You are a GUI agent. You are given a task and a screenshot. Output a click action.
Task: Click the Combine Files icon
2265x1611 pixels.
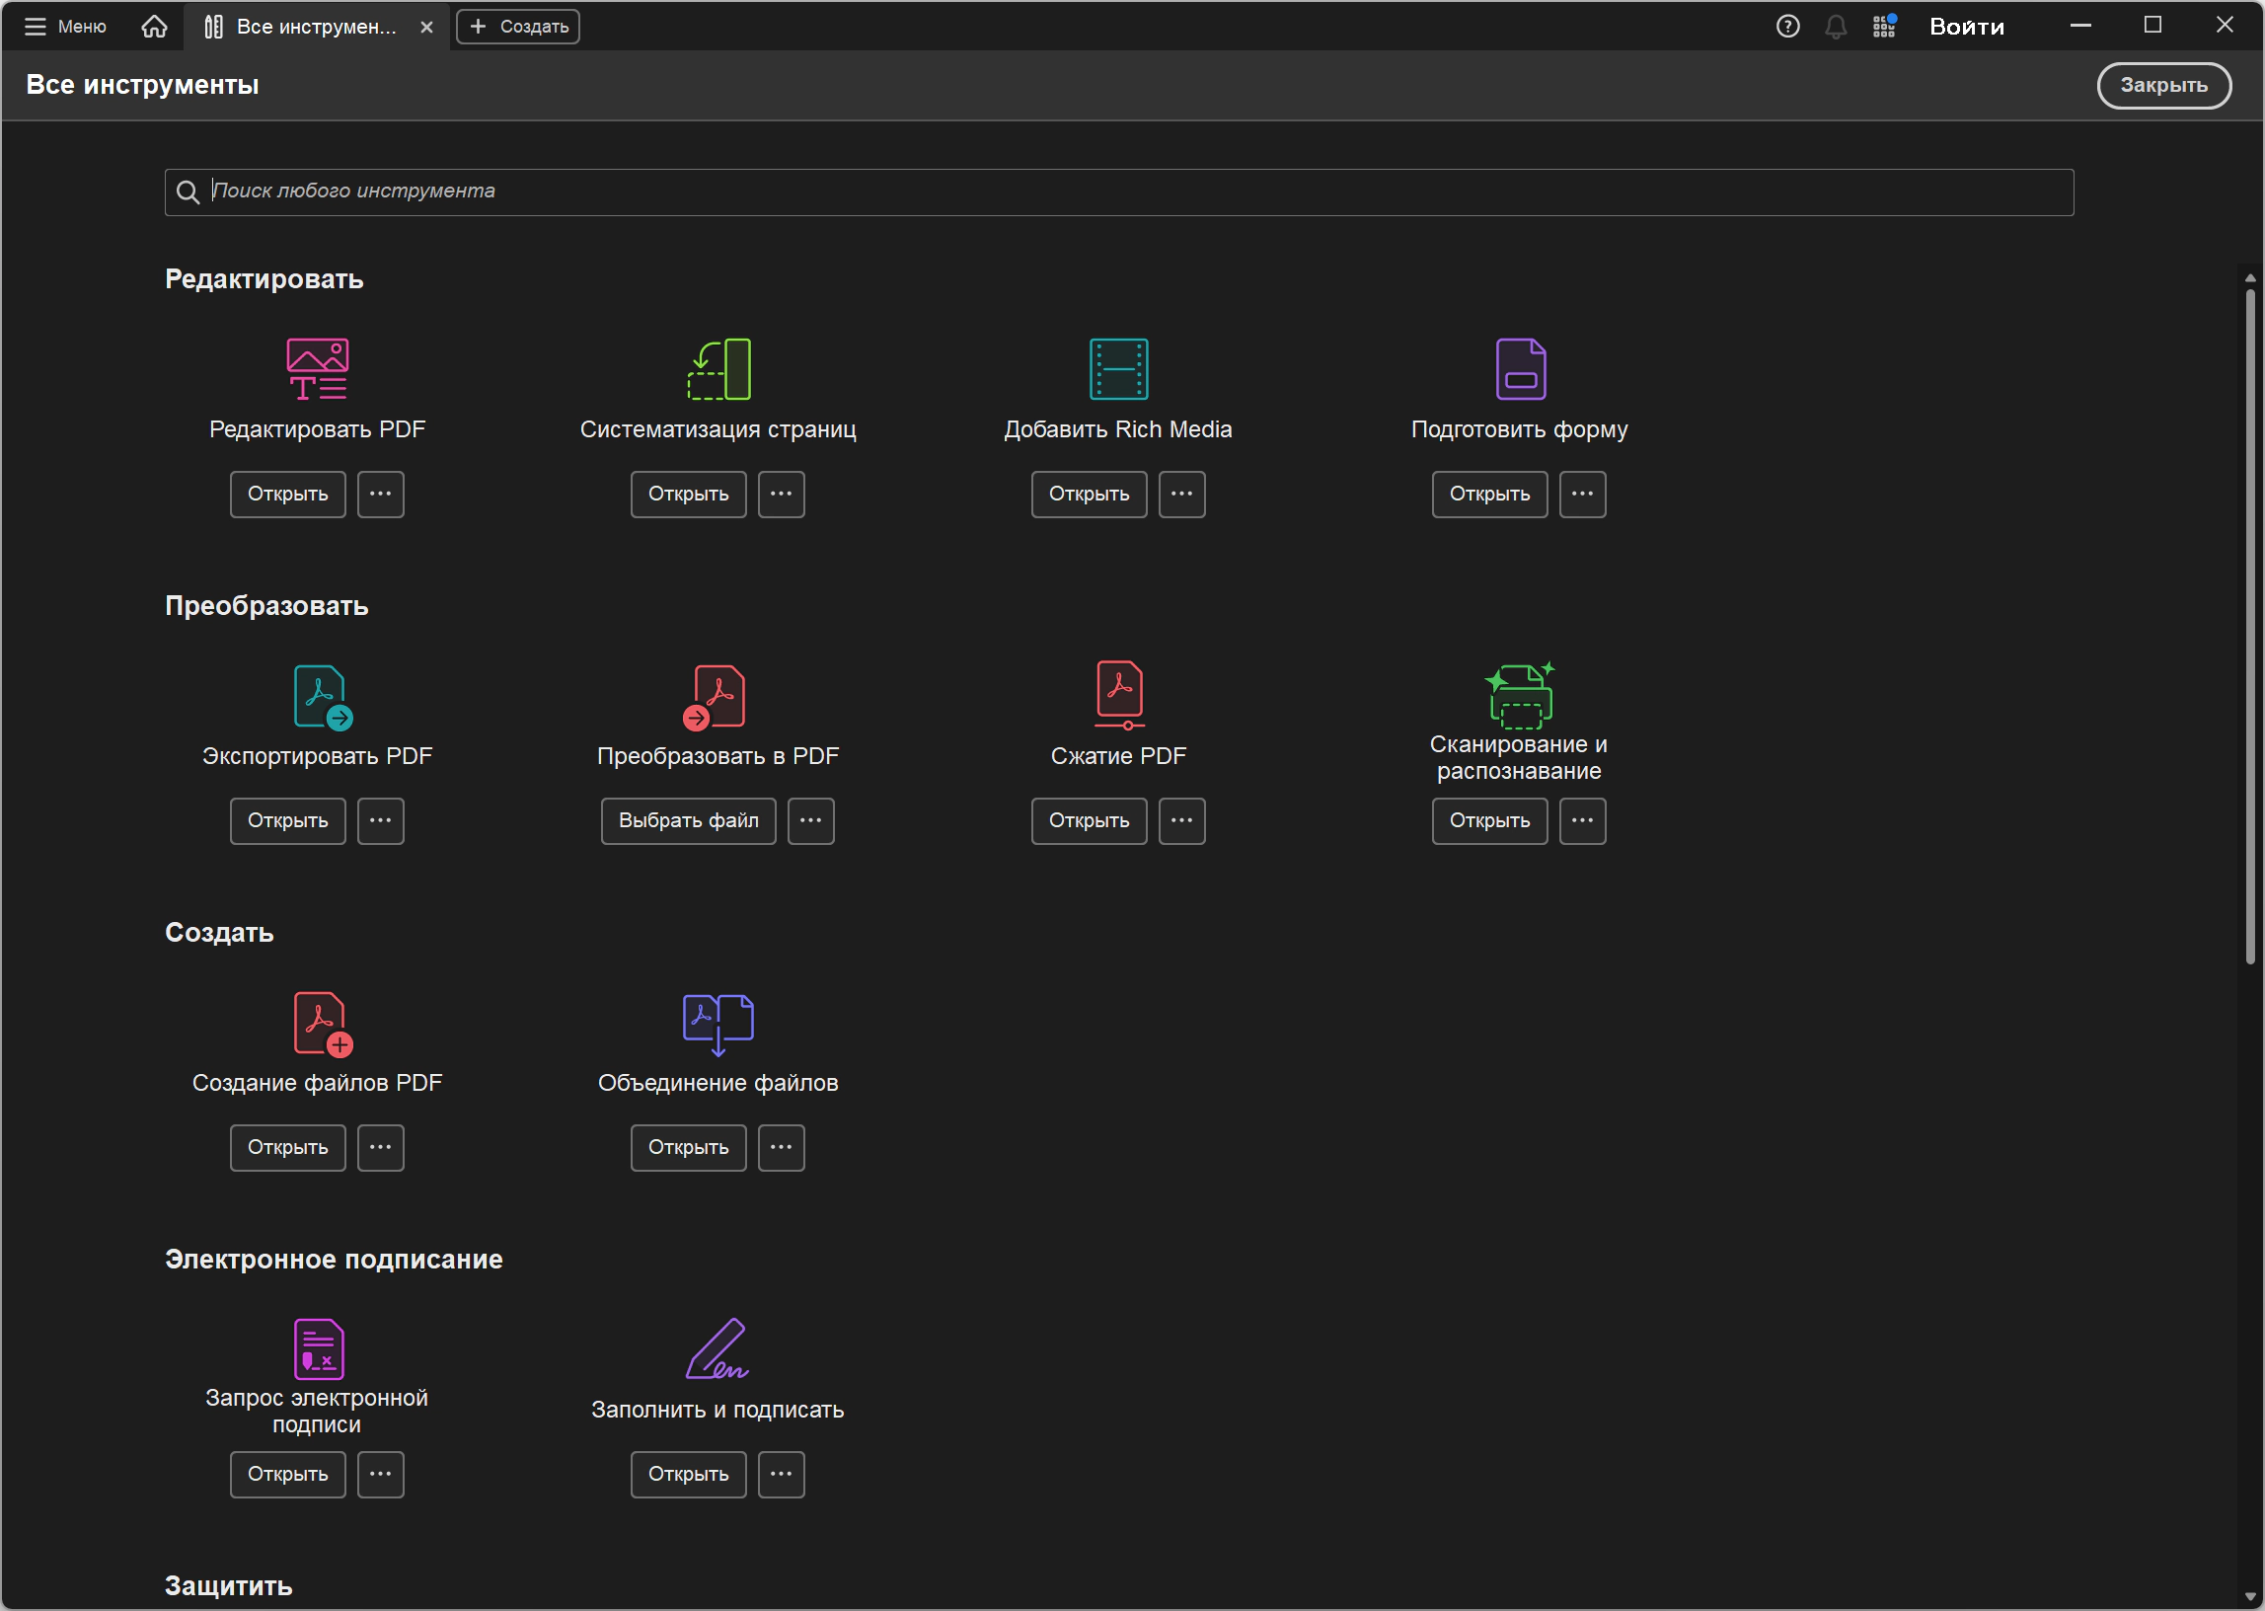coord(717,1023)
